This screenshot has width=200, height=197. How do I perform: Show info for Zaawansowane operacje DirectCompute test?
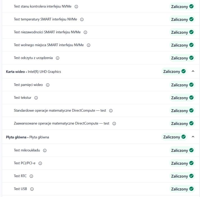[x=114, y=124]
